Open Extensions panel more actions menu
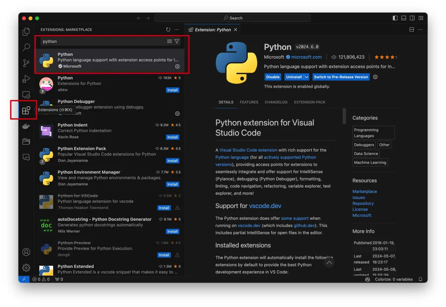Viewport: 446px width, 307px height. [177, 30]
